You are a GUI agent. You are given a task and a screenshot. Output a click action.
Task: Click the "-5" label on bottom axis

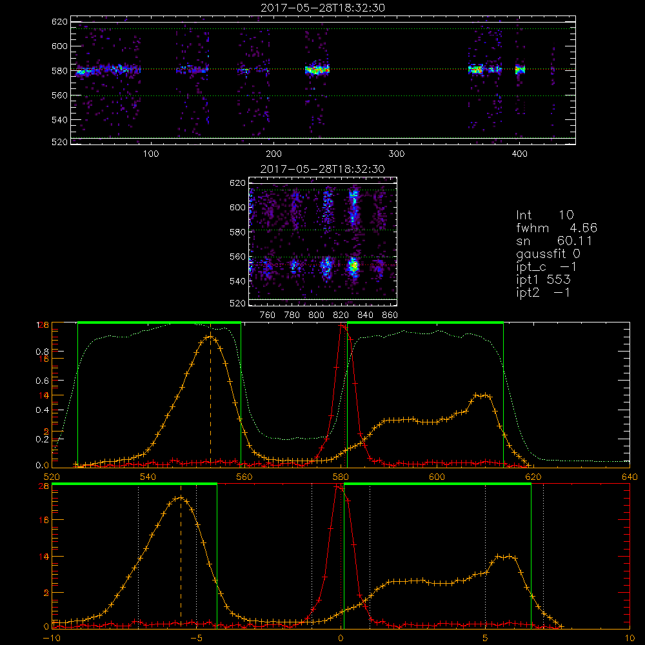click(x=196, y=638)
